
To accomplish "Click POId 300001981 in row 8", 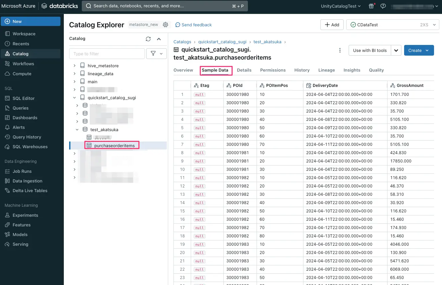I will tap(238, 152).
